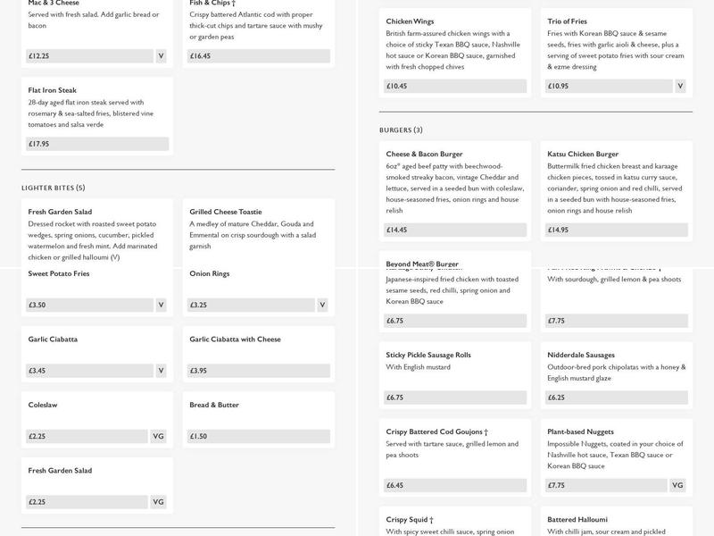Click the £10.45 Chicken Wings price bar

[x=456, y=87]
